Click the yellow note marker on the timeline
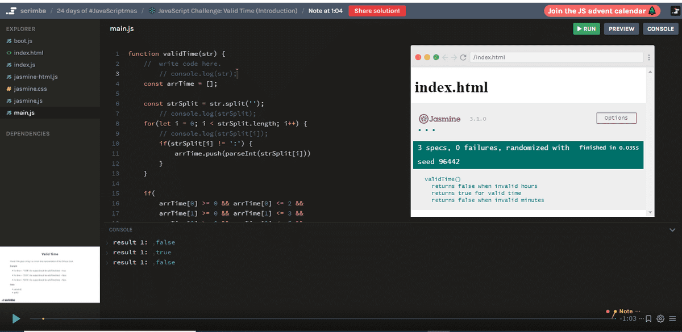This screenshot has height=332, width=682. (43, 319)
